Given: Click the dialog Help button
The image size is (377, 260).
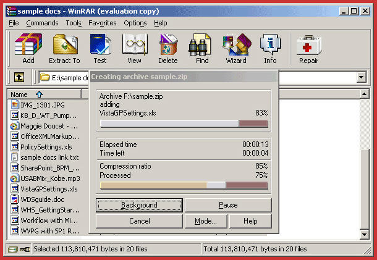Looking at the screenshot, I should click(250, 221).
